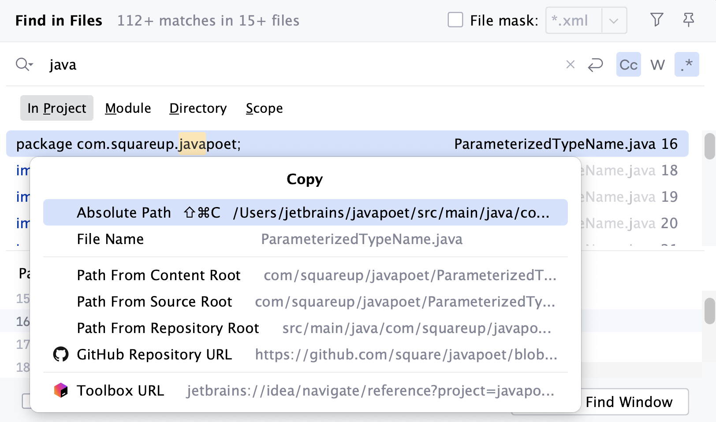This screenshot has height=422, width=716.
Task: Click line number 16 in preview gutter
Action: pyautogui.click(x=23, y=321)
